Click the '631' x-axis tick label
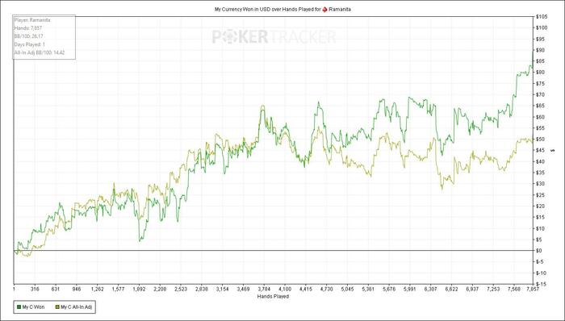Viewport: 565px width, 321px height. pos(56,289)
